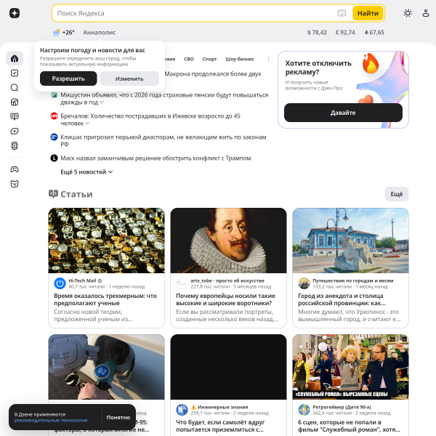Select the Спорт news tab
436x436 pixels.
point(209,59)
